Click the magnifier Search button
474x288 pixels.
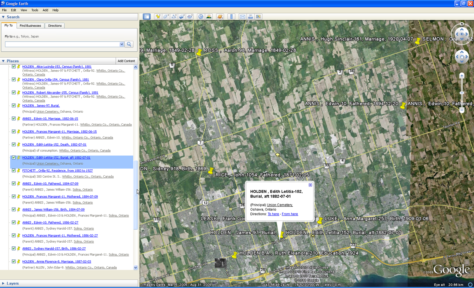click(x=129, y=44)
